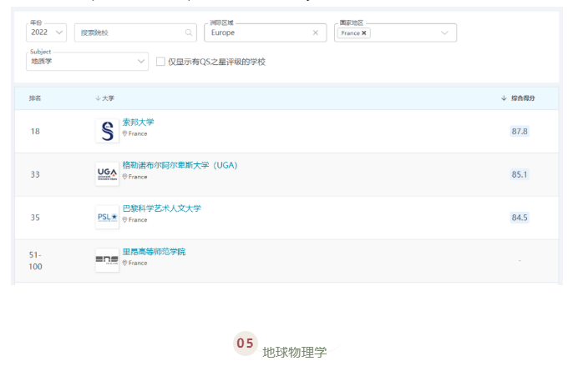
Task: Click rank range 51-100
Action: (35, 261)
